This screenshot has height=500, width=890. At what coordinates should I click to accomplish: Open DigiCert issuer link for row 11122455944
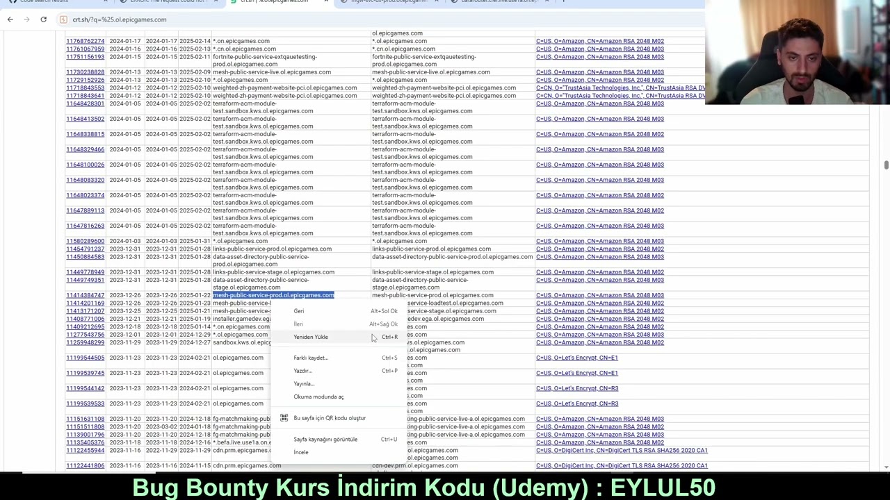coord(622,450)
